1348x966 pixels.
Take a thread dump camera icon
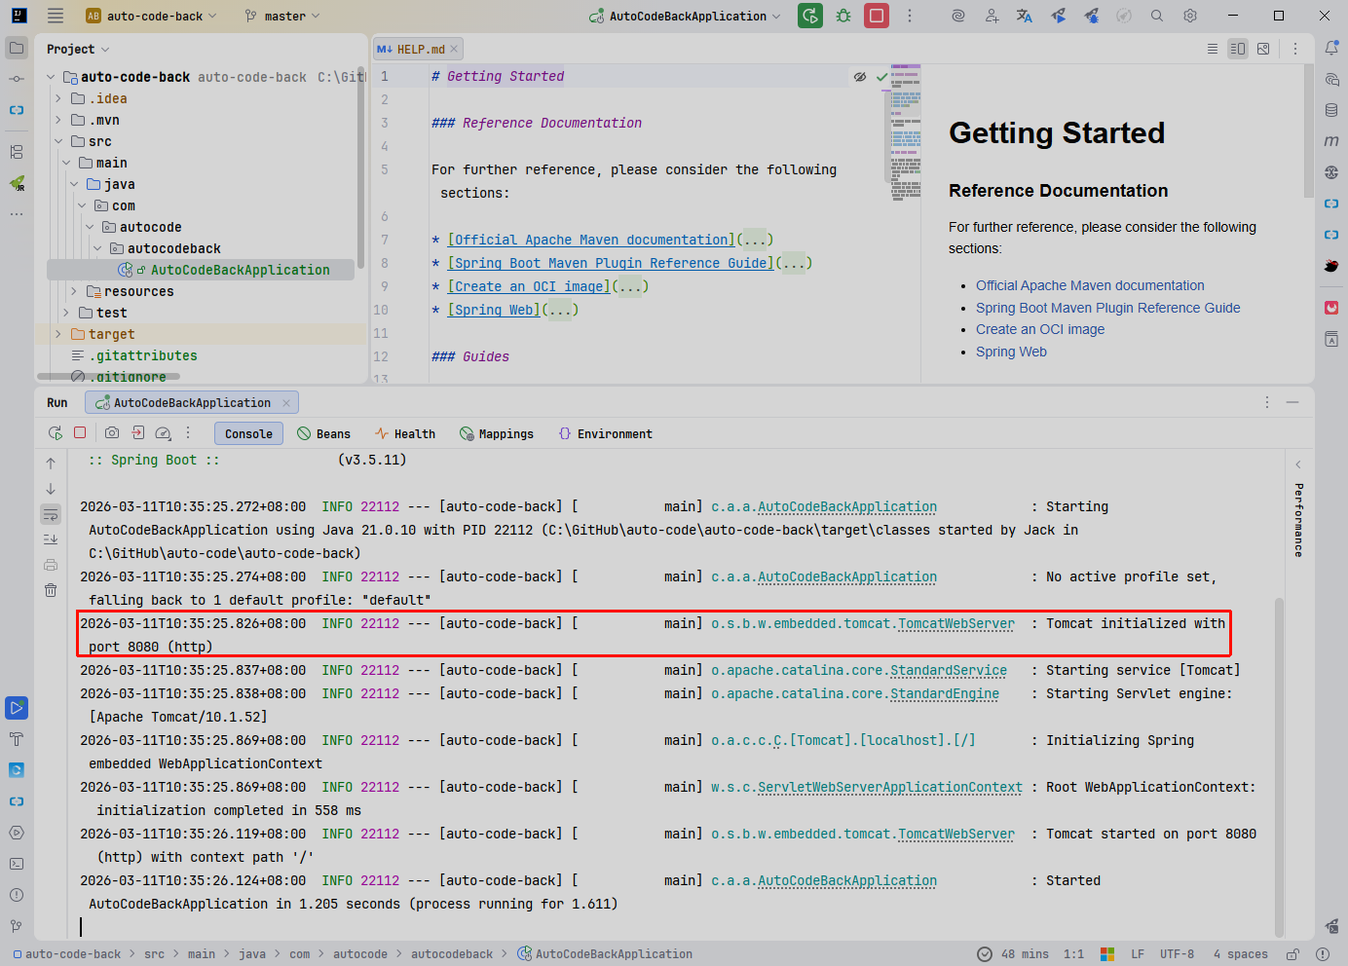coord(112,433)
